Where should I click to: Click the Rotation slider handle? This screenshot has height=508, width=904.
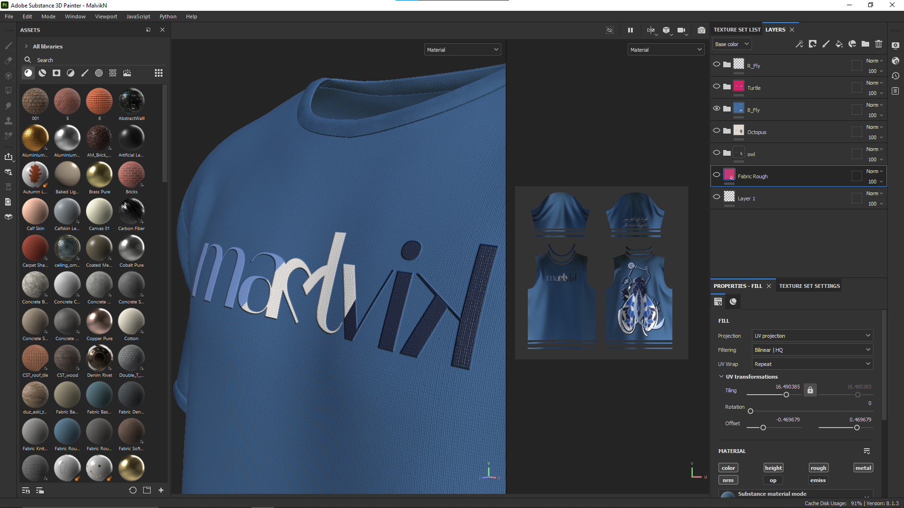(751, 412)
